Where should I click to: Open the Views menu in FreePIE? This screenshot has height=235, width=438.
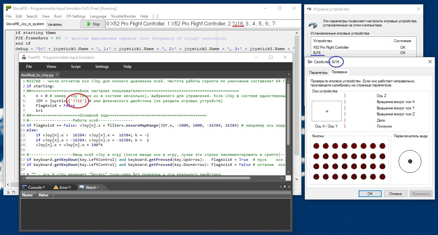pos(51,67)
